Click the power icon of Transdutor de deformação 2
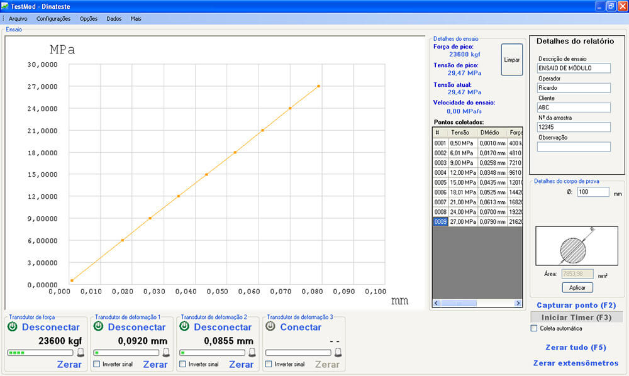Viewport: 629px width, 376px height. pos(184,326)
